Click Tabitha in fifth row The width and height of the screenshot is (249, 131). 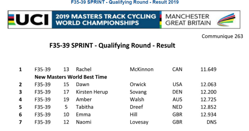pyautogui.click(x=84, y=107)
